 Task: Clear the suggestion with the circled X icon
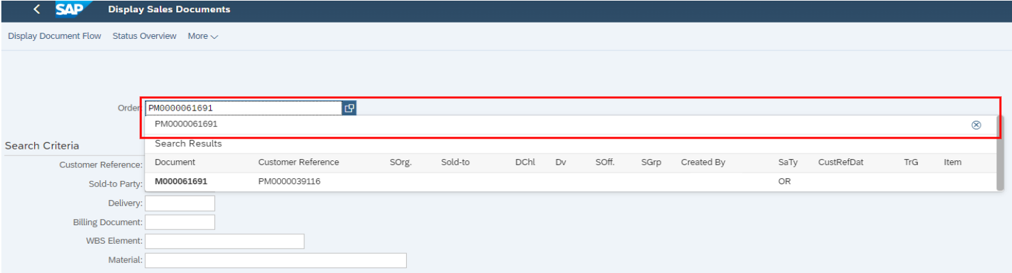976,125
